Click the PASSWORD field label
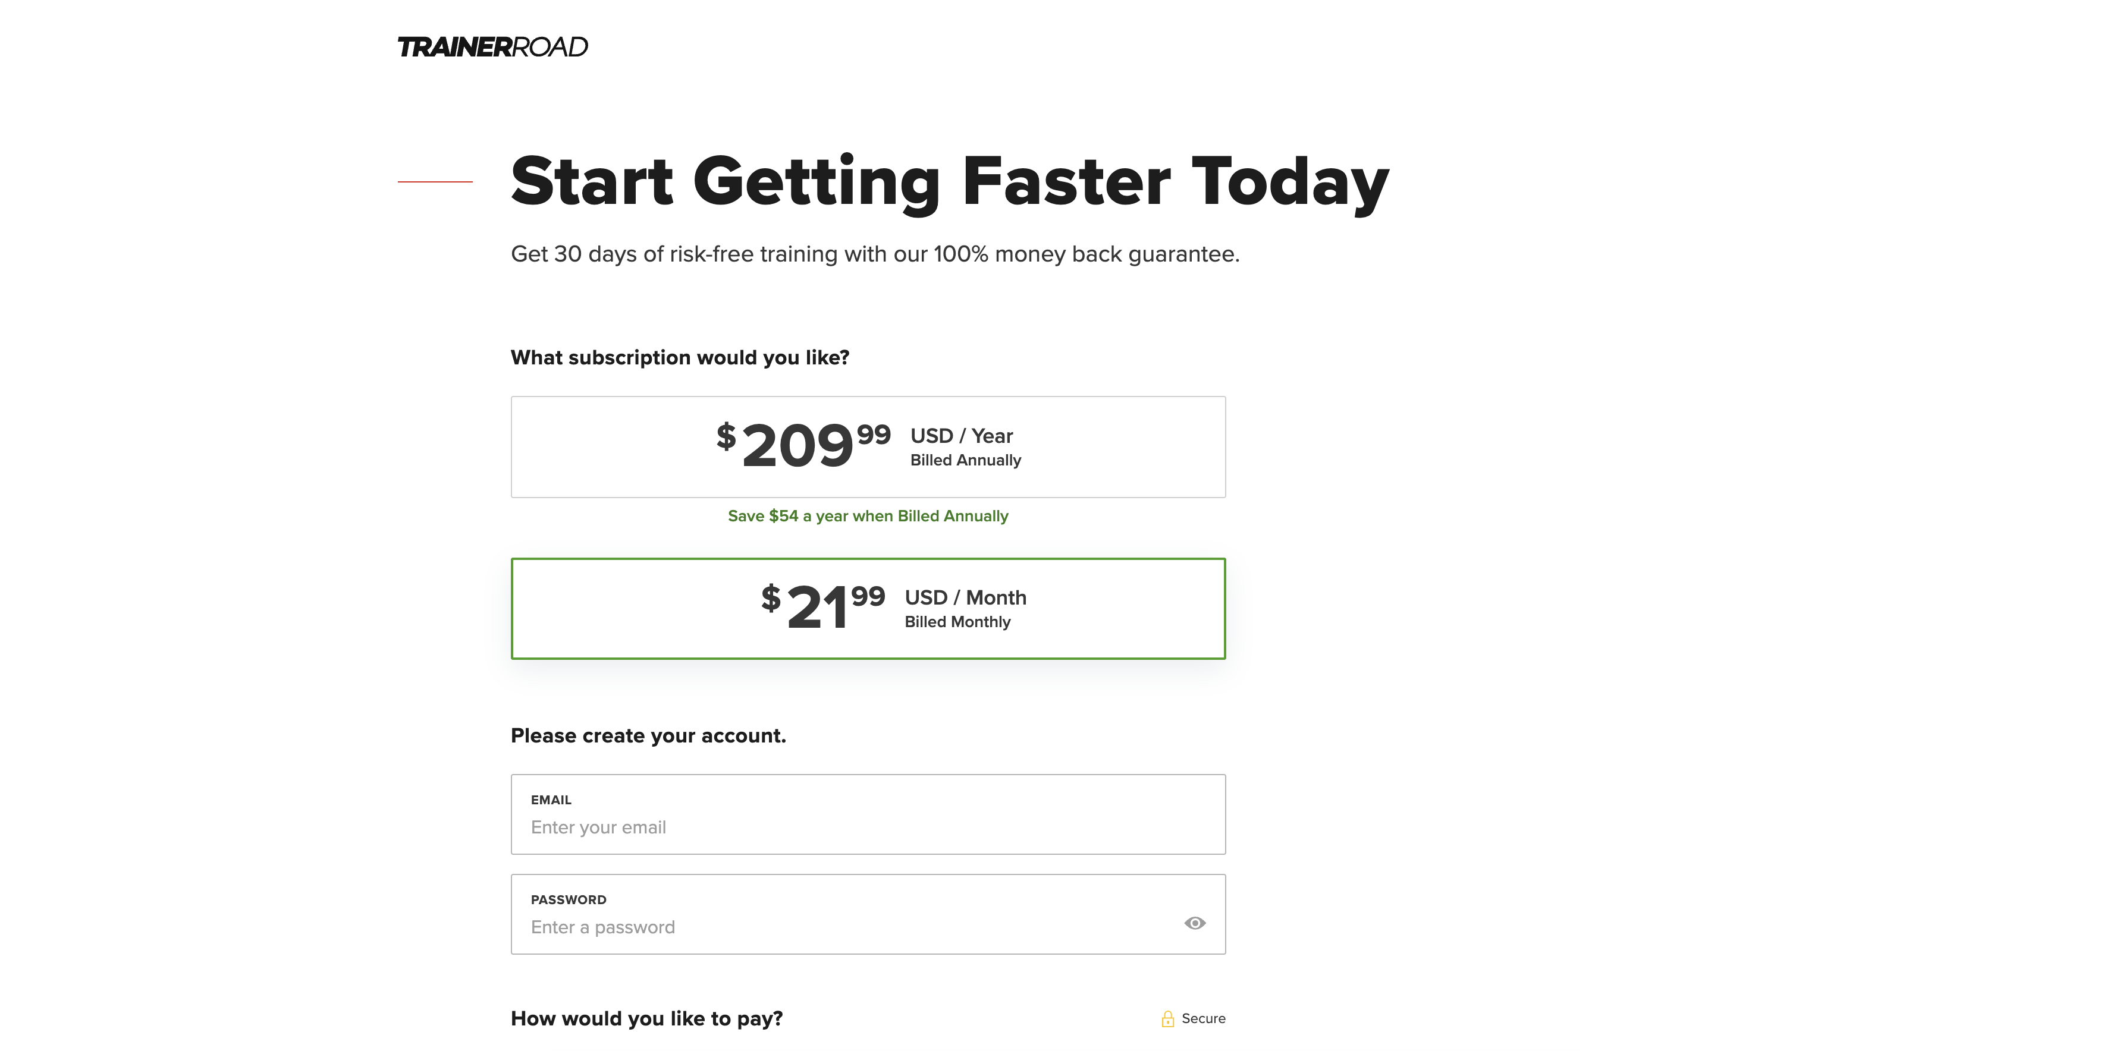Image resolution: width=2110 pixels, height=1051 pixels. [569, 899]
